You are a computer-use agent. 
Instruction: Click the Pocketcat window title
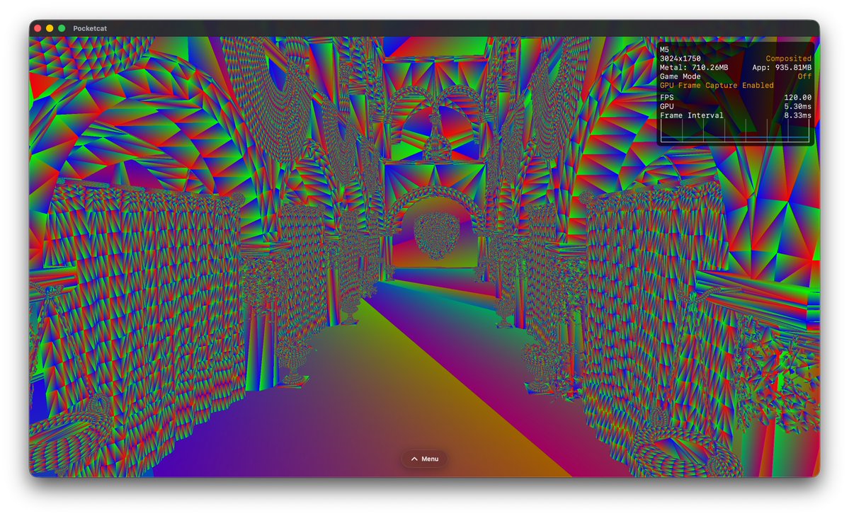click(90, 28)
